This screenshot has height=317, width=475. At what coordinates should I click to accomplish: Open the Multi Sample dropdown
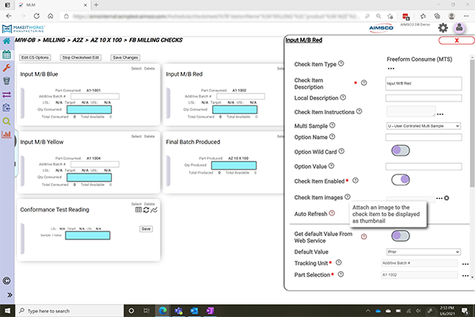point(424,126)
